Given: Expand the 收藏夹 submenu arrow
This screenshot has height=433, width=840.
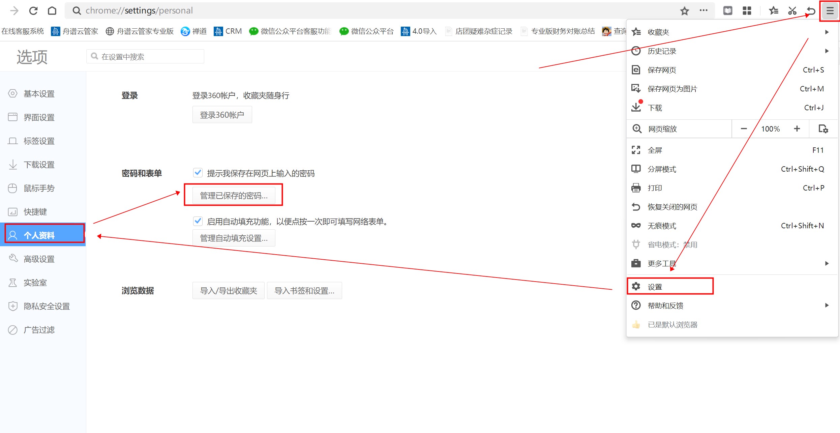Looking at the screenshot, I should coord(827,32).
